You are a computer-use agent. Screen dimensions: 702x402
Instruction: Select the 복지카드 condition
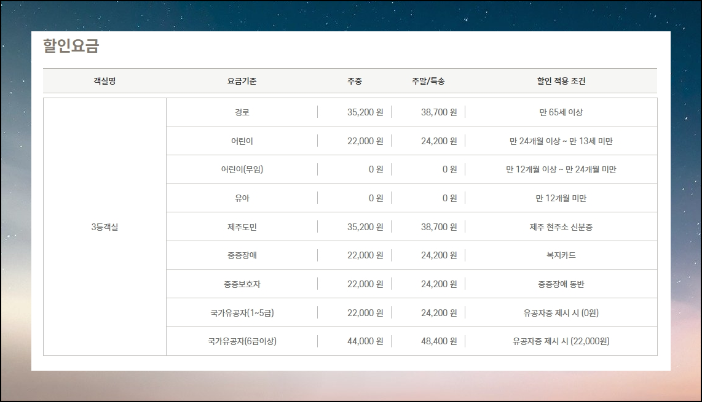tap(561, 255)
